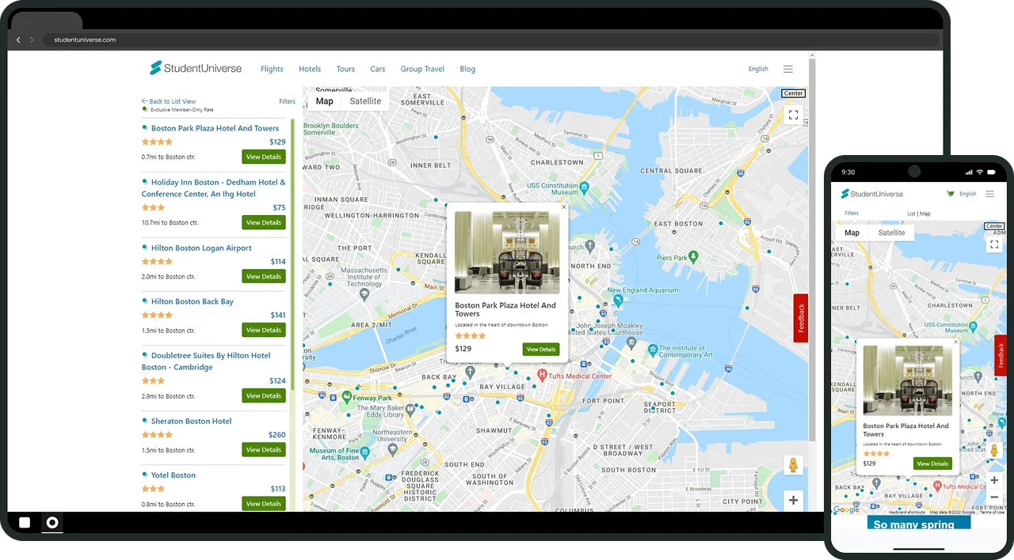1014x560 pixels.
Task: Open Hilton Boston Logan Airport title link
Action: coord(201,248)
